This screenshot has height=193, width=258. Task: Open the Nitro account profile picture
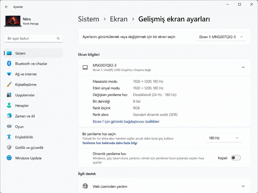[x=13, y=21]
